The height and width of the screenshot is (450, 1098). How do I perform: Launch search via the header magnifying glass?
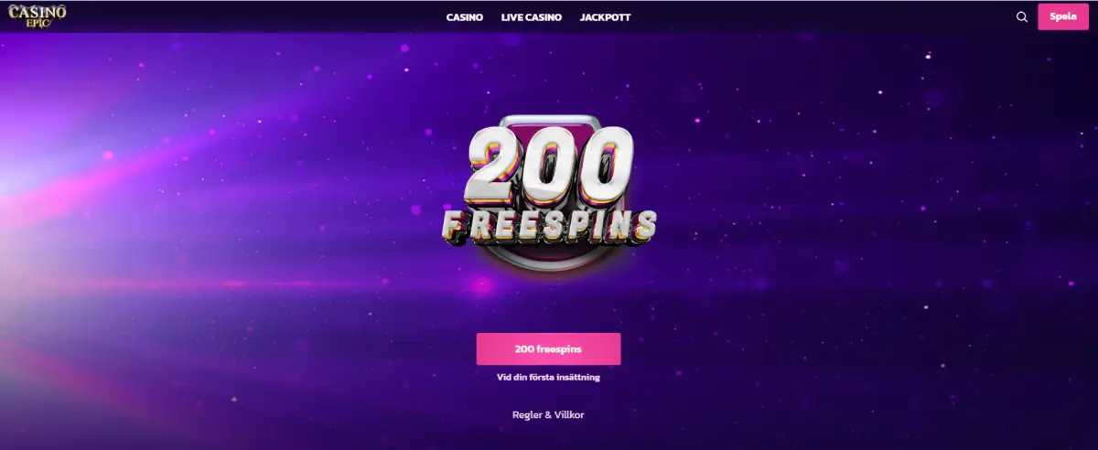[x=1022, y=16]
